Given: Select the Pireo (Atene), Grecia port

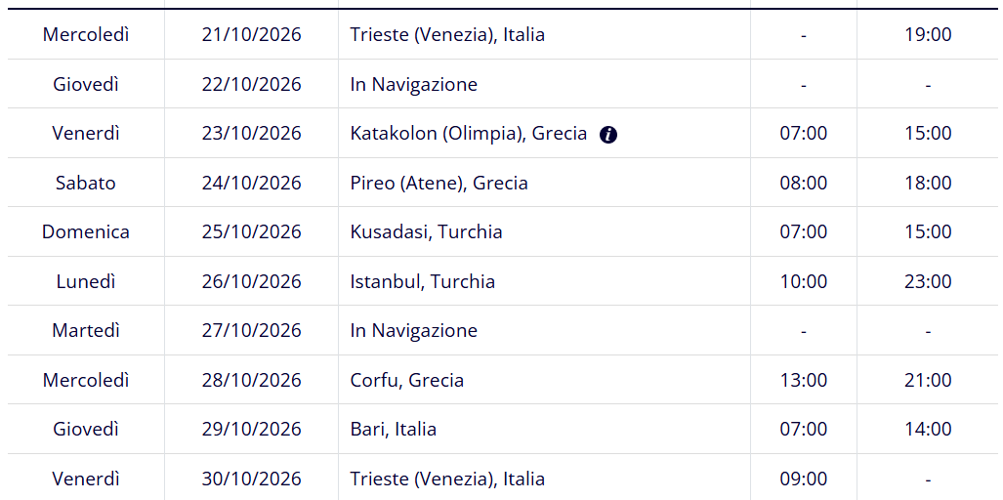Looking at the screenshot, I should pos(439,183).
